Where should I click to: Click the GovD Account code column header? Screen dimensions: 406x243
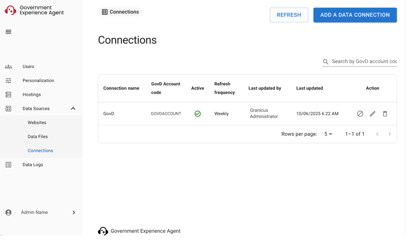(x=166, y=88)
